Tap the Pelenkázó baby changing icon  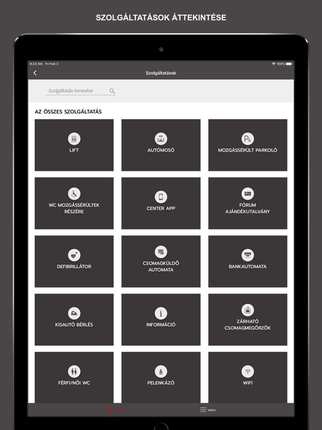161,371
